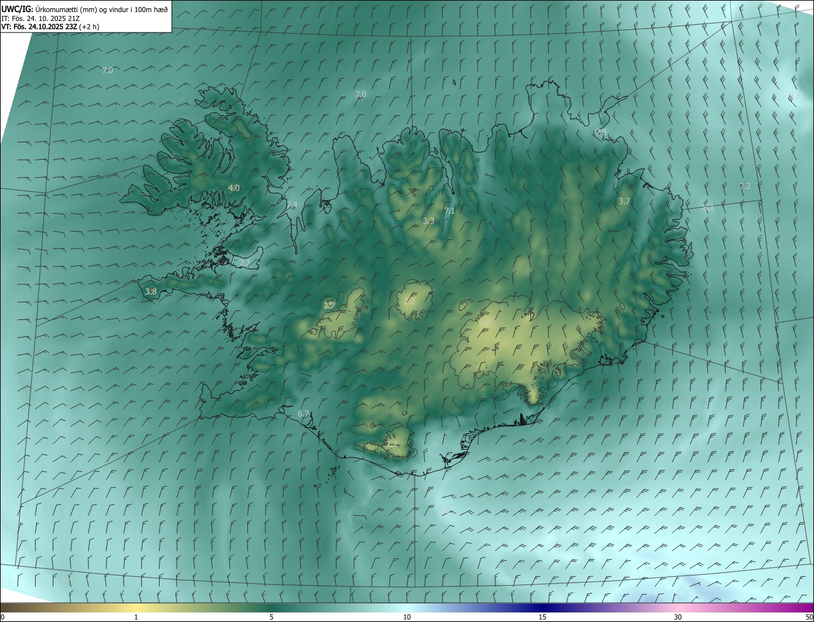Click the "15" tick label on the color scale
The image size is (814, 622).
[x=542, y=617]
